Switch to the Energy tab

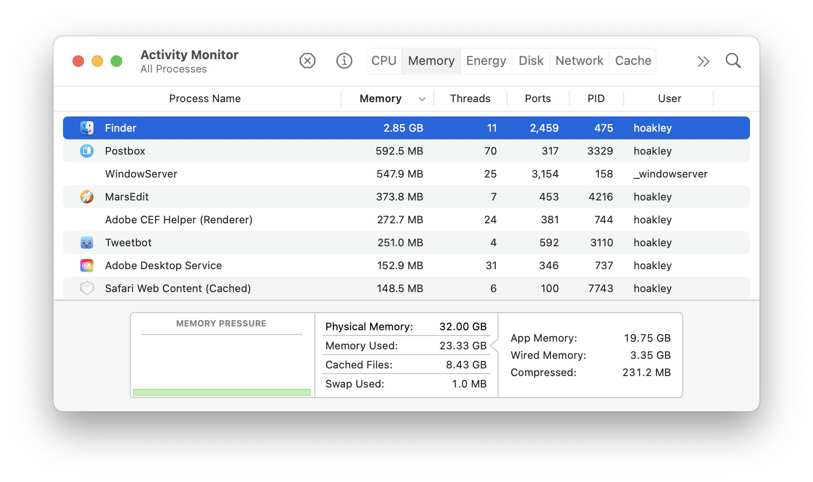coord(486,61)
